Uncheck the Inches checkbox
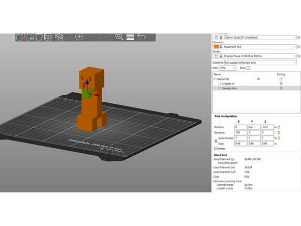Screen dimensions: 301x226 (216, 149)
